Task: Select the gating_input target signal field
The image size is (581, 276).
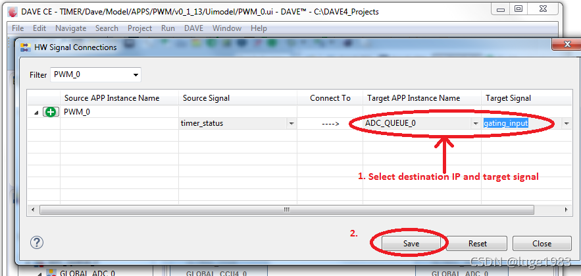Action: coord(505,123)
